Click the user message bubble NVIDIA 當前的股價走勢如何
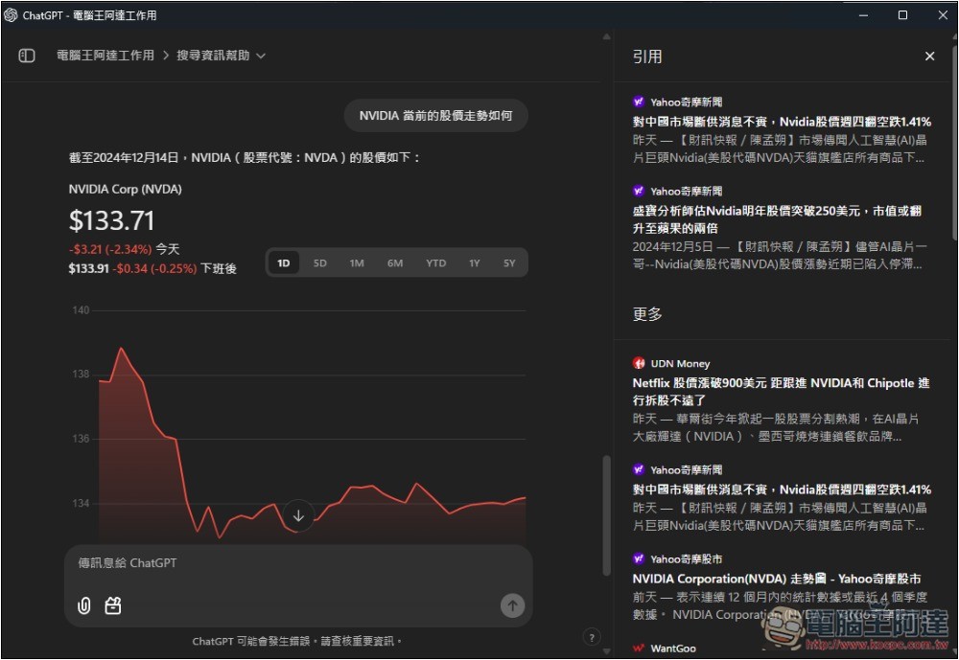Image resolution: width=959 pixels, height=660 pixels. point(435,116)
